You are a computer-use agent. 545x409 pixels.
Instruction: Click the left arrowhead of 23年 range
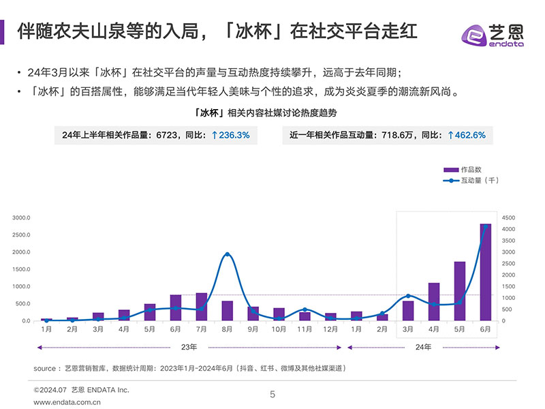pos(40,348)
